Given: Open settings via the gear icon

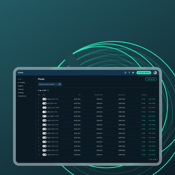Looking at the screenshot, I should point(133,73).
